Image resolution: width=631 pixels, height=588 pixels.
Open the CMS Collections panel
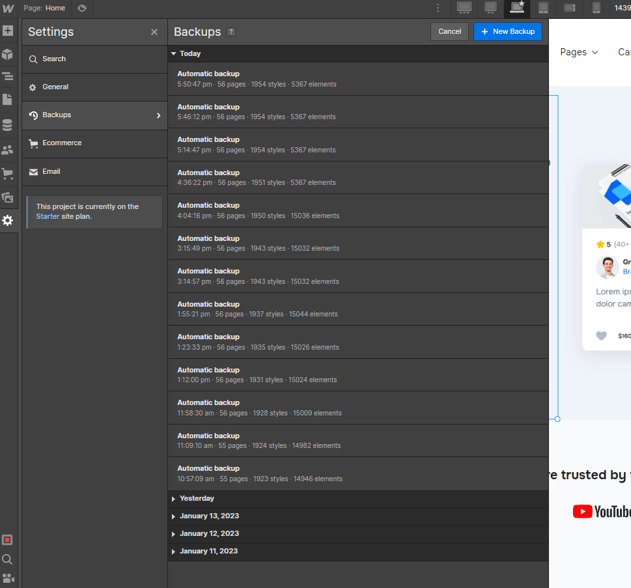(x=8, y=124)
